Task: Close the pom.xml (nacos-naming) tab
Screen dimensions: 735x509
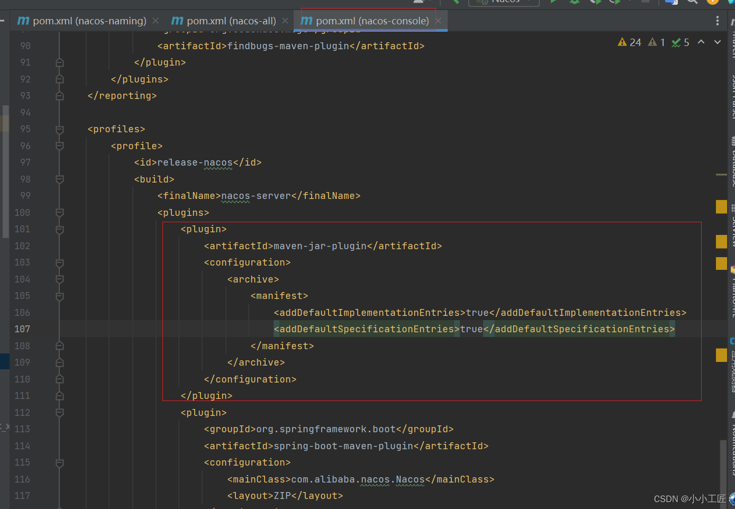Action: tap(156, 21)
